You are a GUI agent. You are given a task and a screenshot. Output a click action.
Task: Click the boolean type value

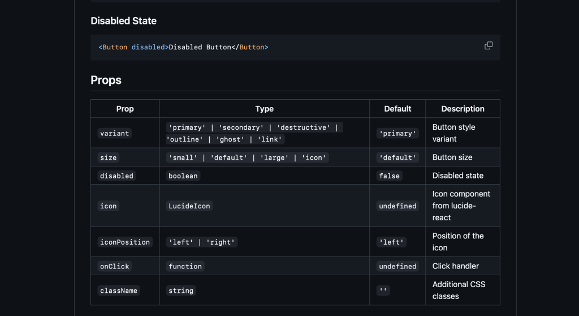[183, 176]
